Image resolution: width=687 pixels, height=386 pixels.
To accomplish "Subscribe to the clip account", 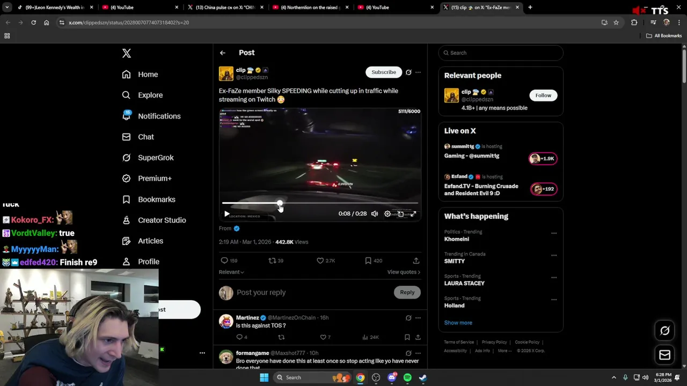I will tap(384, 72).
